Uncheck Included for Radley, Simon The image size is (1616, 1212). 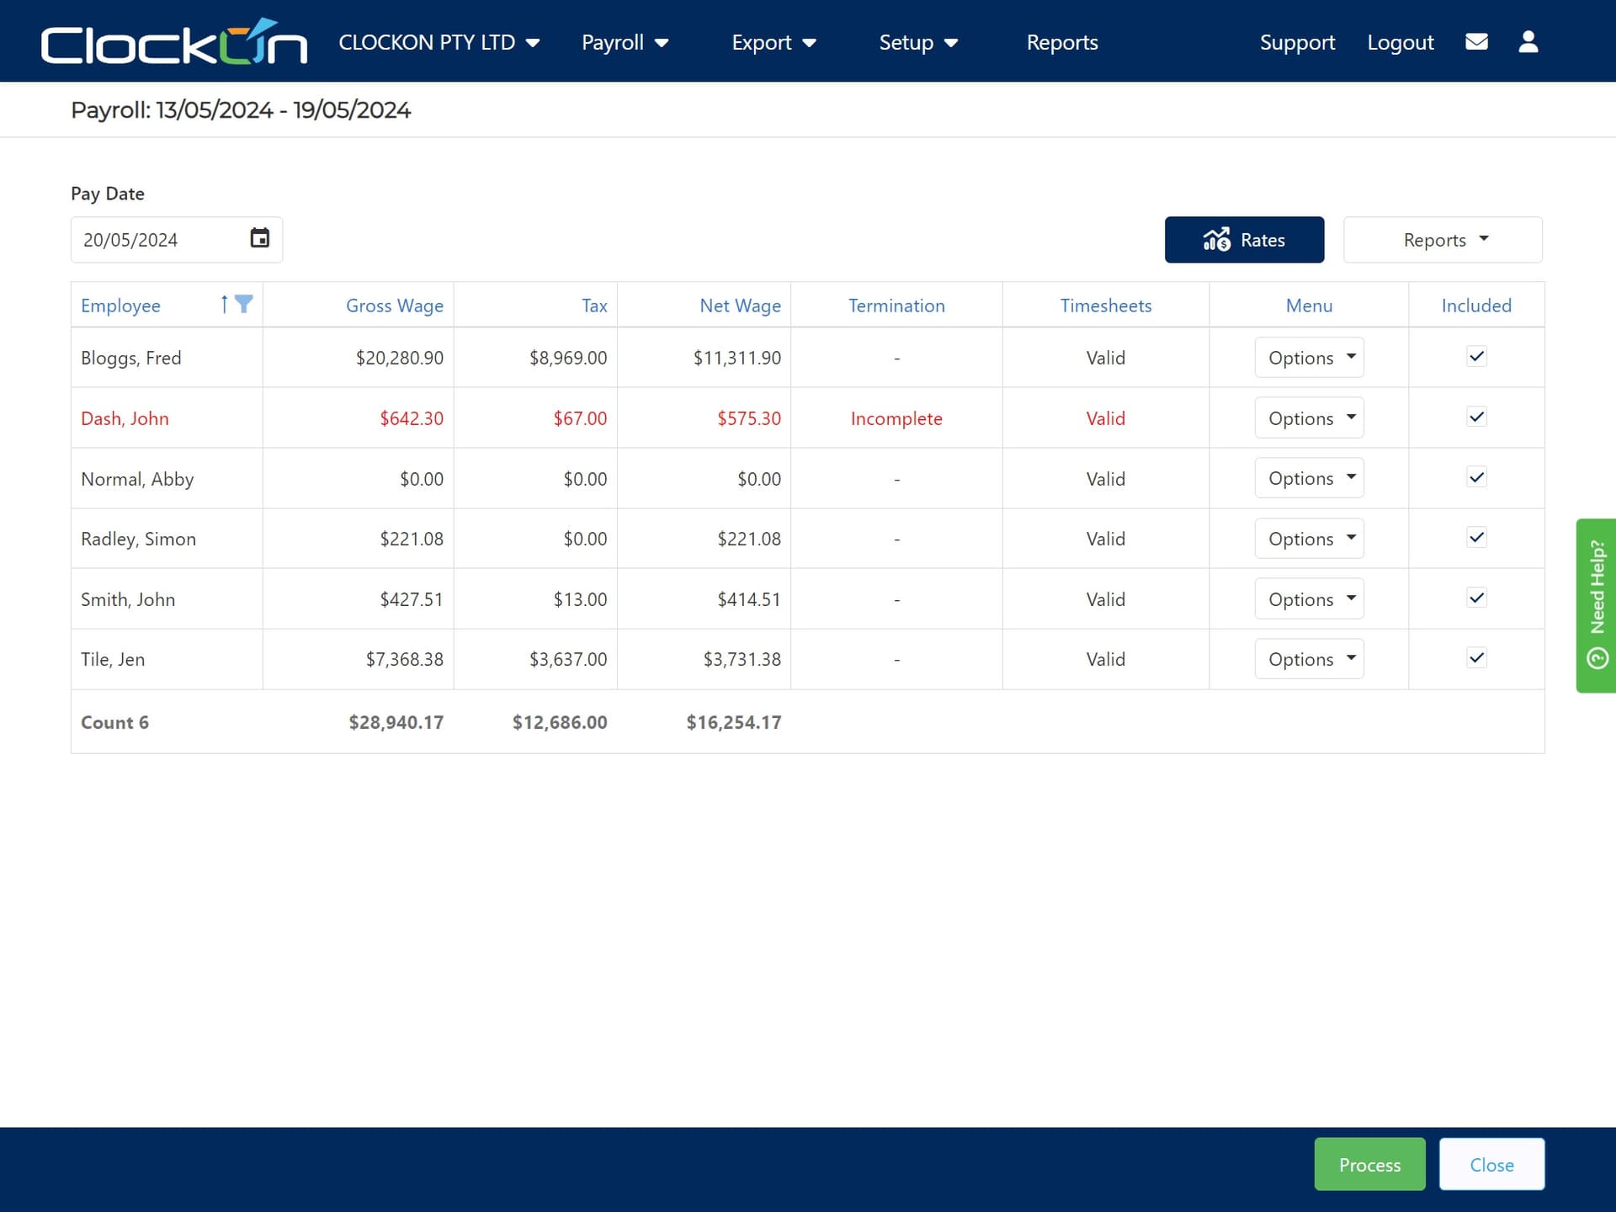click(1476, 538)
